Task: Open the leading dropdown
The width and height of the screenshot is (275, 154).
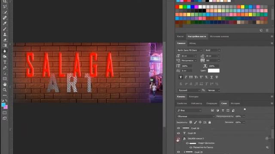Action: (219, 56)
